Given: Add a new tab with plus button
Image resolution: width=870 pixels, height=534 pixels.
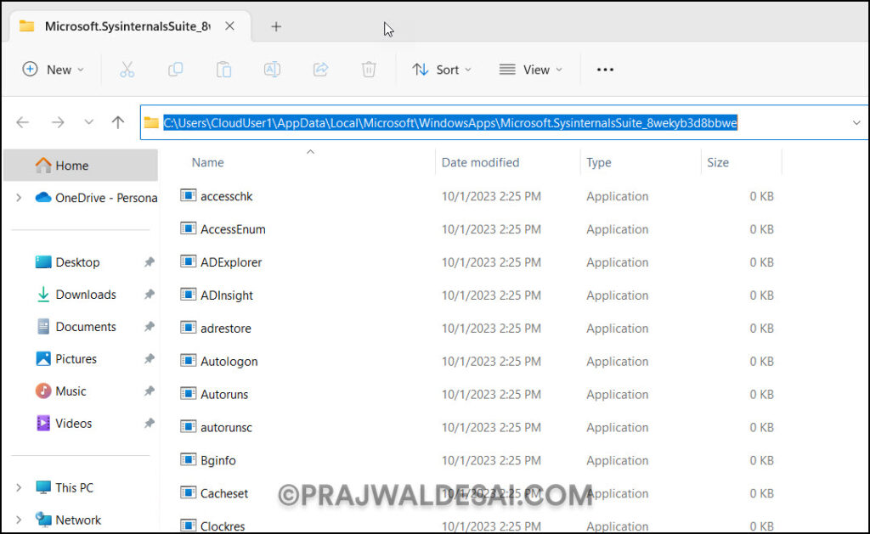Looking at the screenshot, I should tap(276, 26).
